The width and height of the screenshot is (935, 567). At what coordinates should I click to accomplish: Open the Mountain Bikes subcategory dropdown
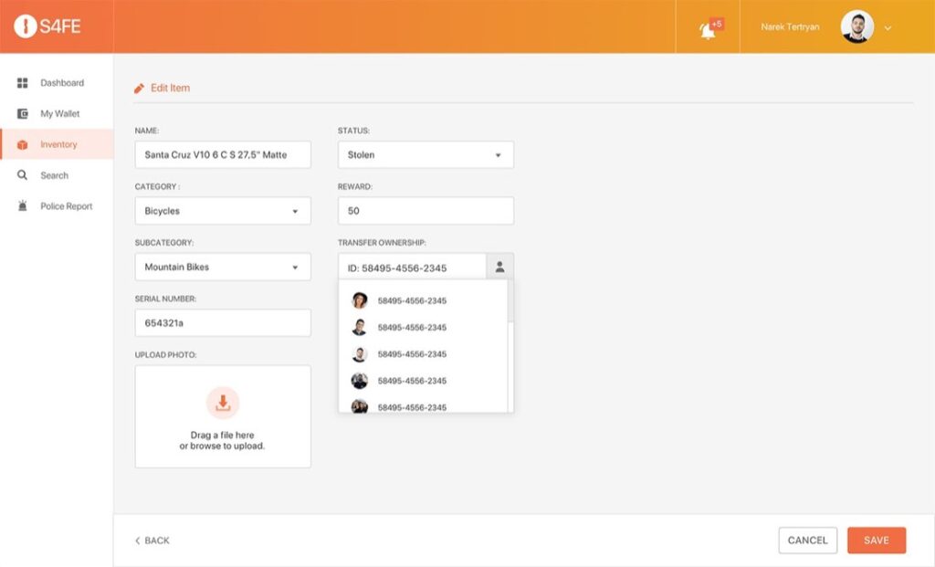pyautogui.click(x=223, y=267)
